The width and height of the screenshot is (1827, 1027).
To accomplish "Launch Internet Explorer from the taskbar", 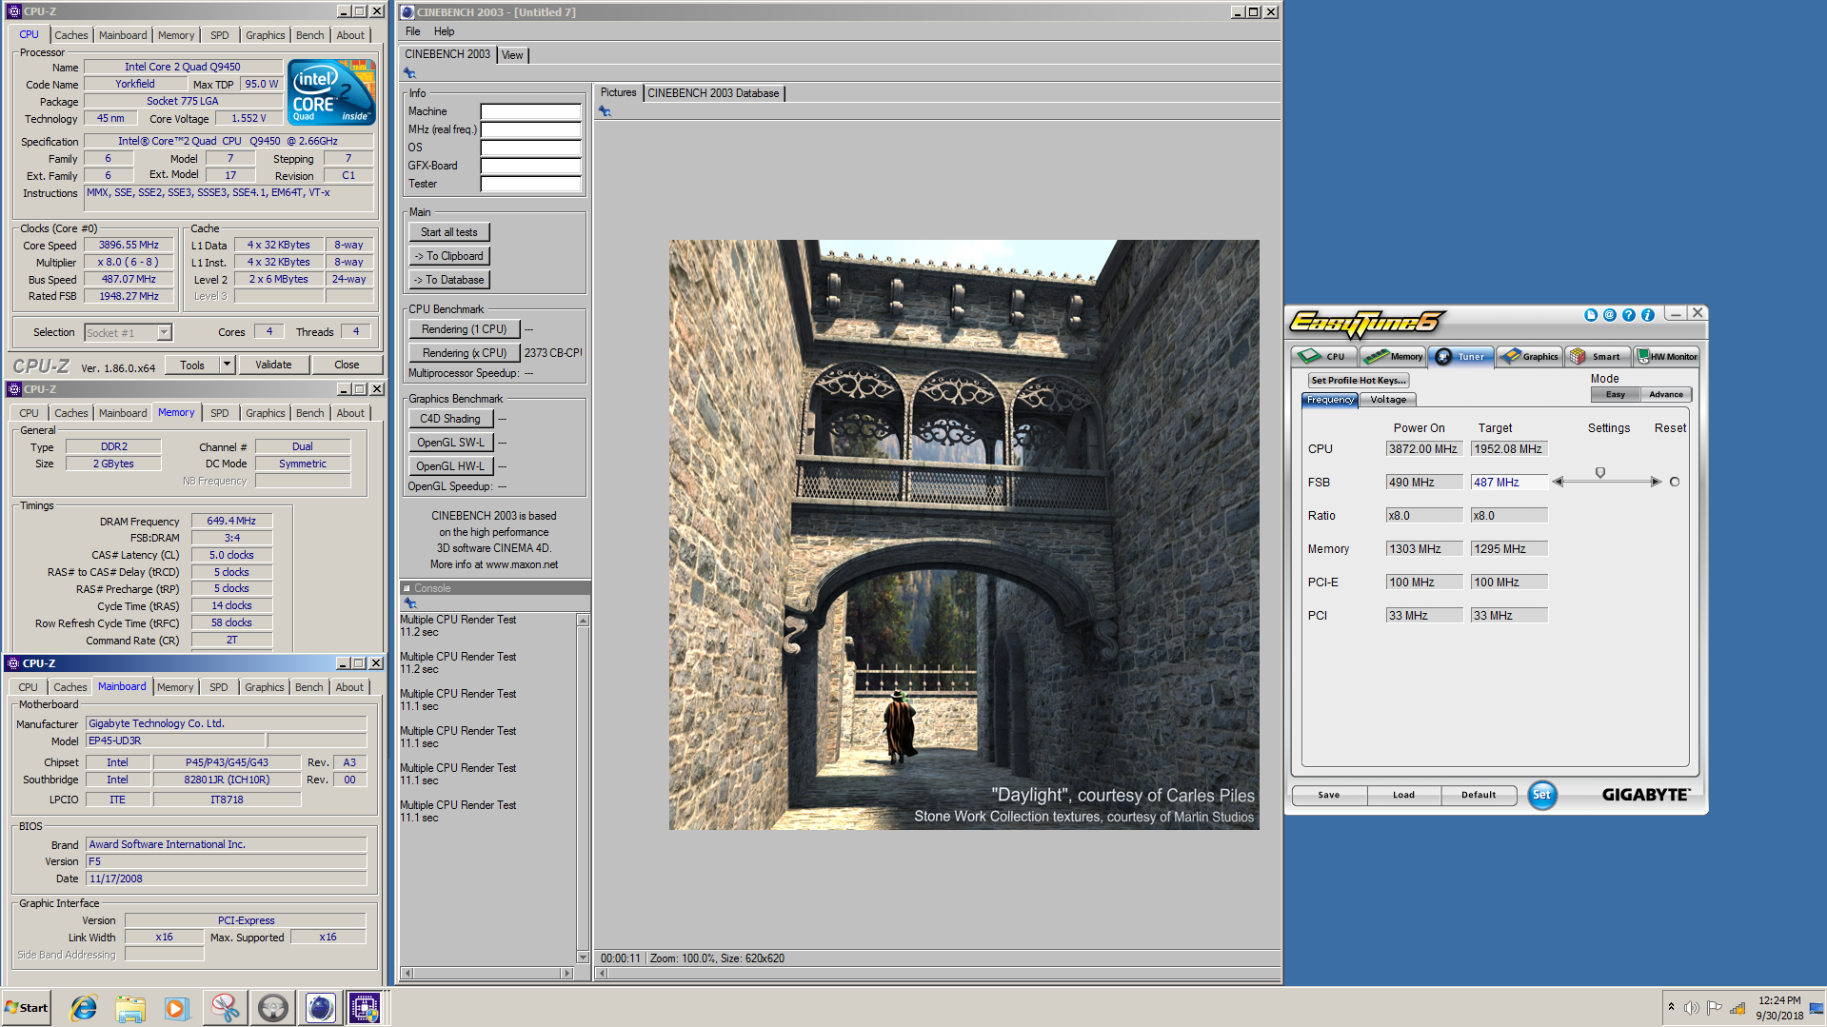I will 84,1008.
